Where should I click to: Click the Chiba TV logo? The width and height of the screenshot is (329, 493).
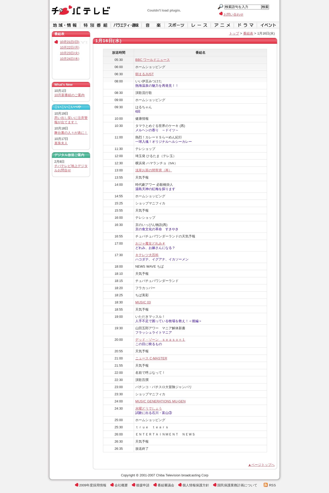click(x=81, y=10)
